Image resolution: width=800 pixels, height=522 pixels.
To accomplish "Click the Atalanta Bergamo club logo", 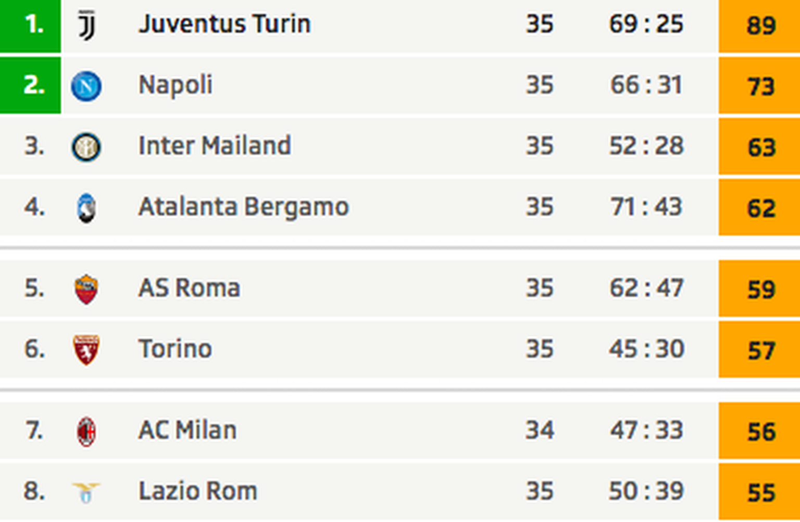I will 86,208.
